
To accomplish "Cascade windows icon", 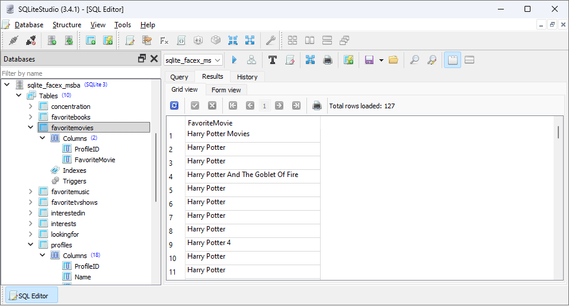I will click(x=344, y=40).
